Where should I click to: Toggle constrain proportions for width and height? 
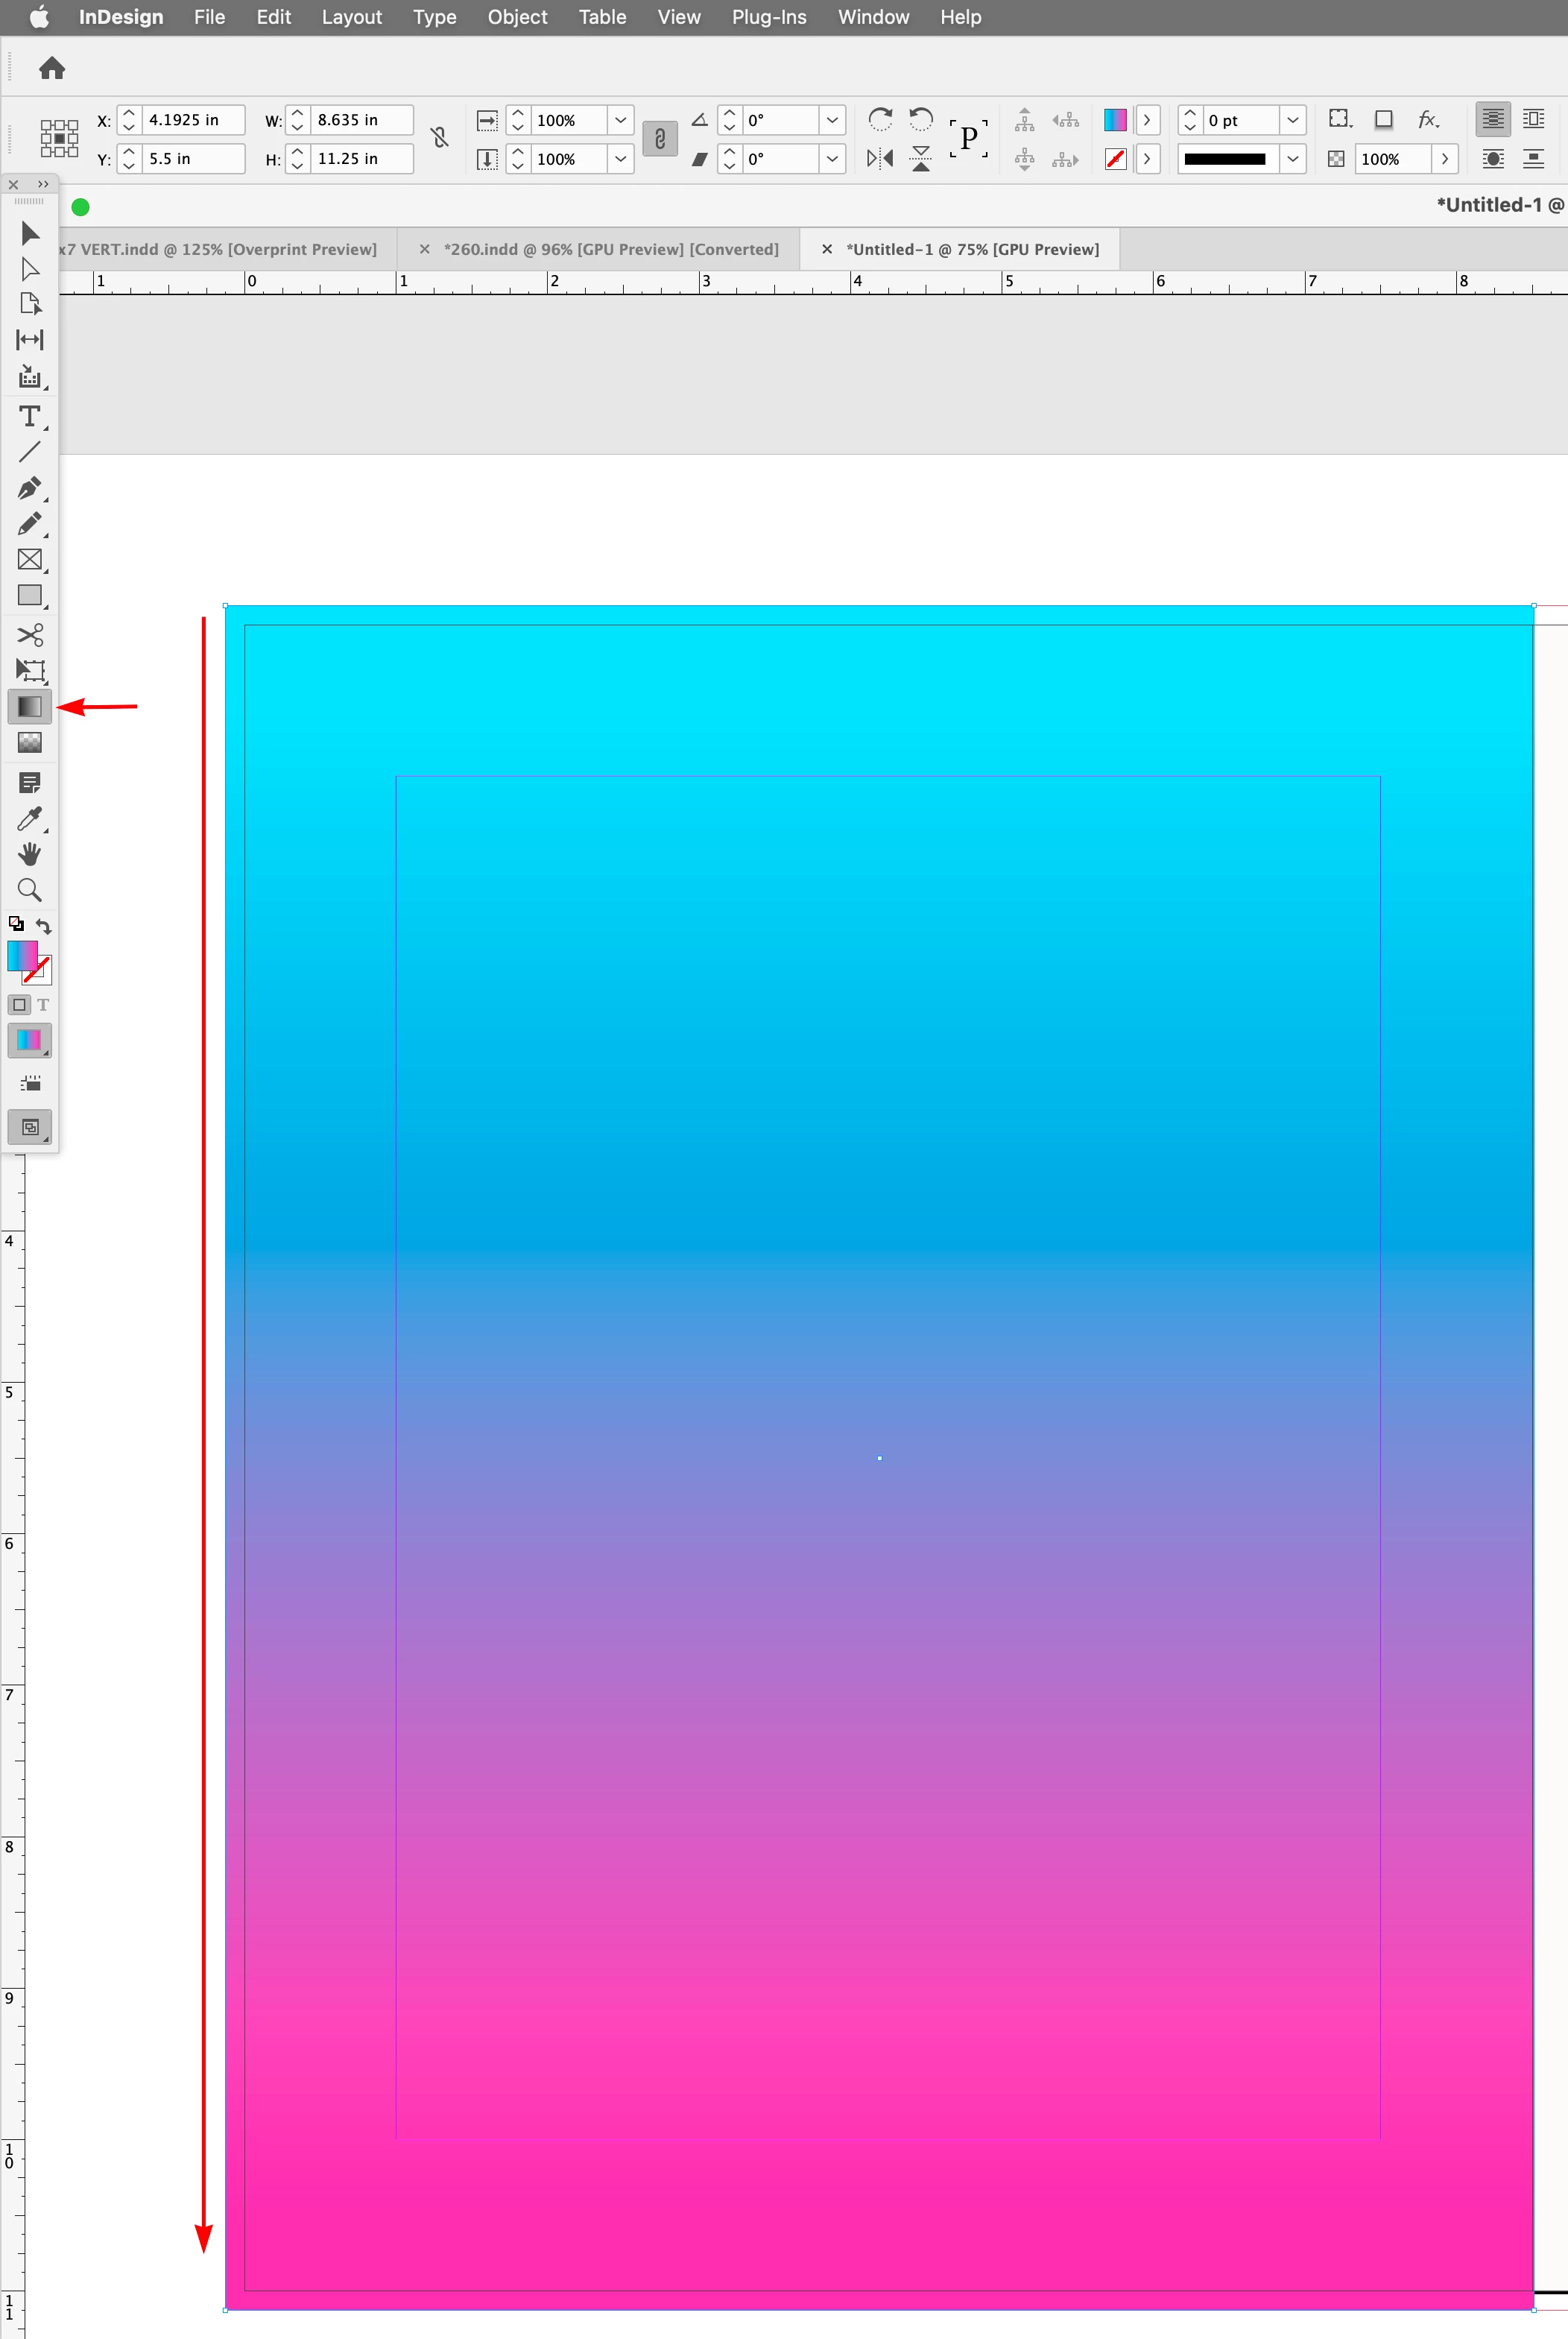[439, 138]
